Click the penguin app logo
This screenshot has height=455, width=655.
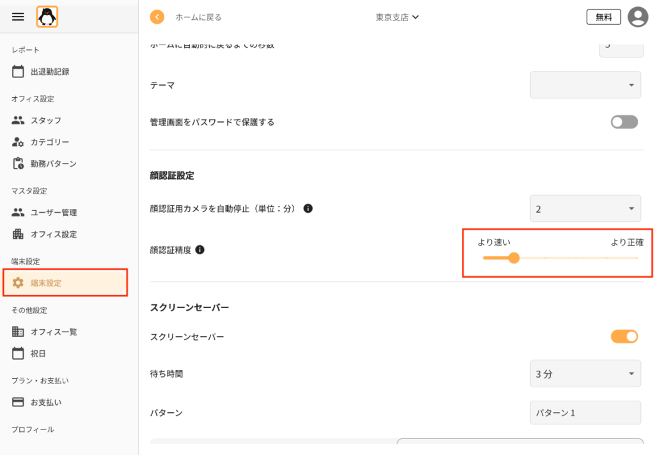47,17
